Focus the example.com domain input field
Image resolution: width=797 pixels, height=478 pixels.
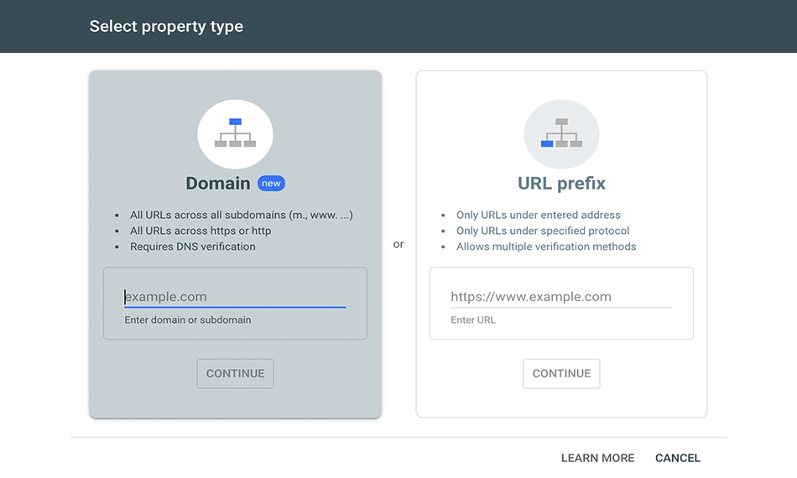(236, 297)
